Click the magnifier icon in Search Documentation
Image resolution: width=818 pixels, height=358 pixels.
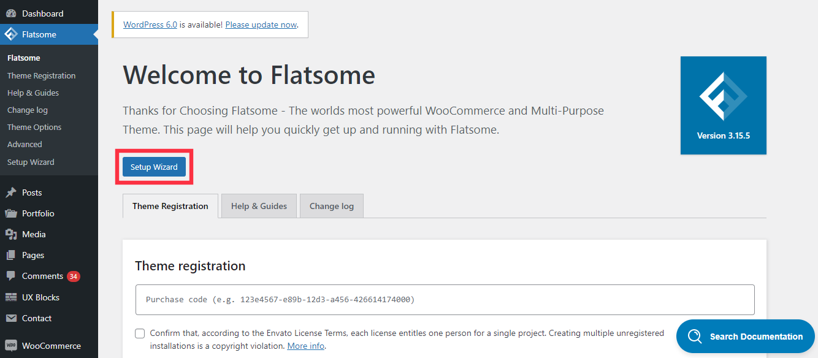click(x=695, y=337)
